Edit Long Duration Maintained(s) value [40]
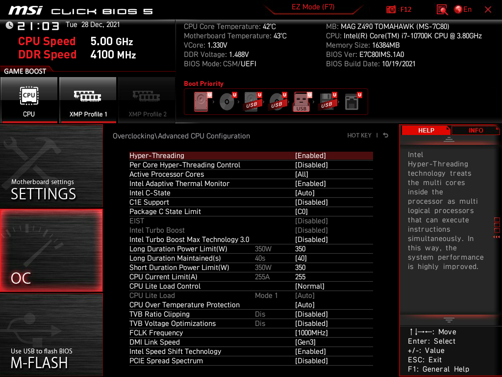 [x=251, y=258]
